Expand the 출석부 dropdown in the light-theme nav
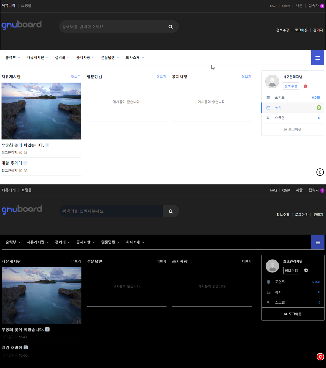326x368 pixels. coord(13,58)
